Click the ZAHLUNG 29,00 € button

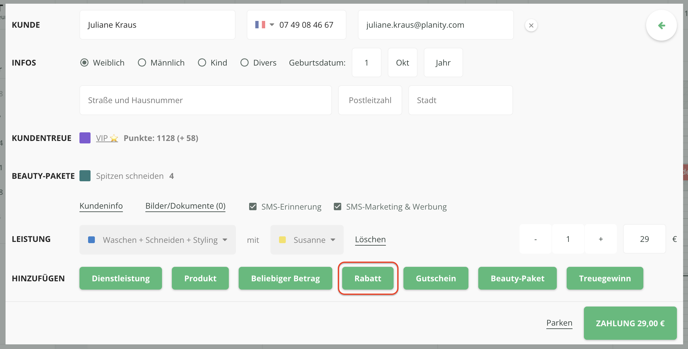(630, 323)
